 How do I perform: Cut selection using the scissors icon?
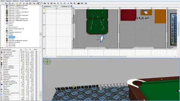click(24, 3)
